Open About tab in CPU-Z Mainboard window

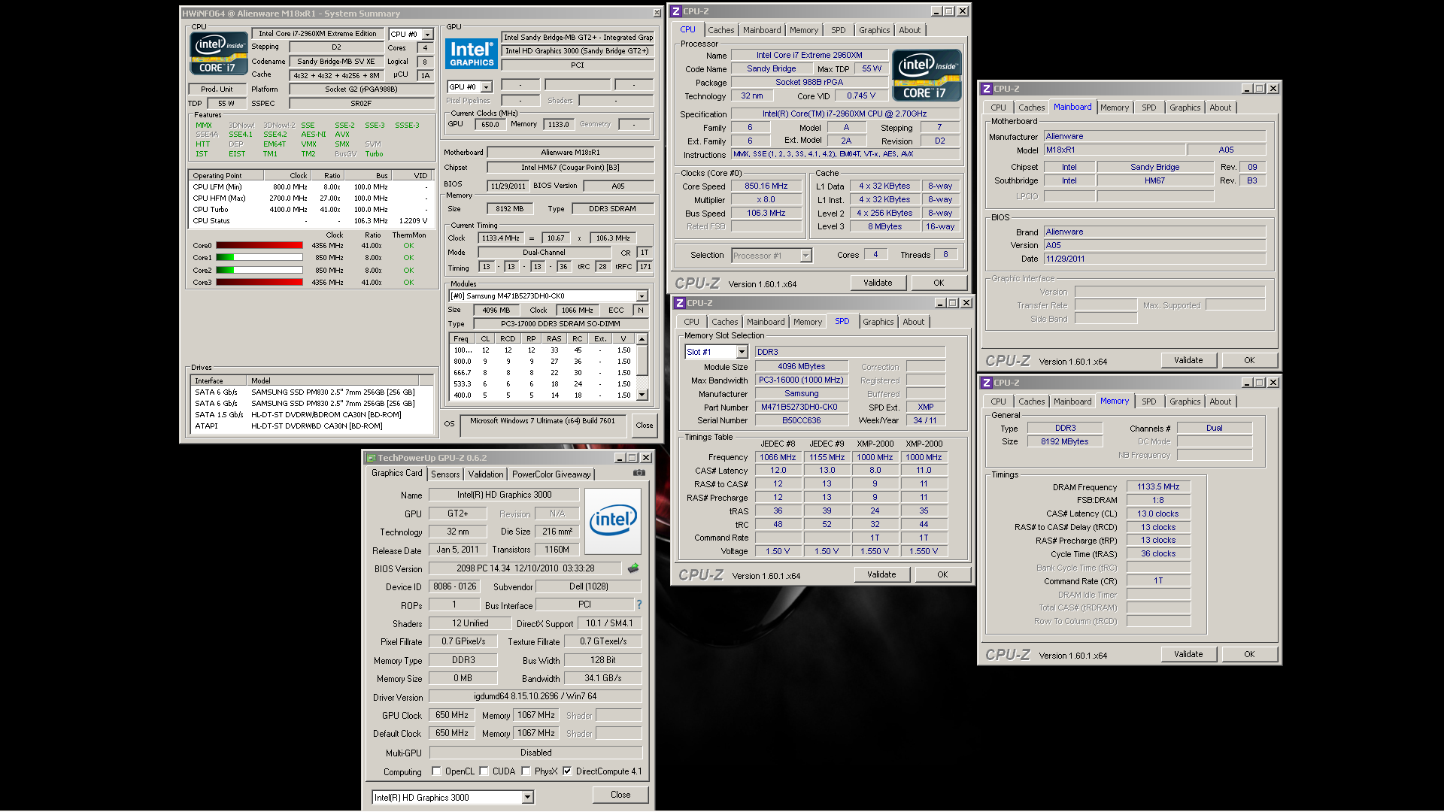pyautogui.click(x=1220, y=108)
